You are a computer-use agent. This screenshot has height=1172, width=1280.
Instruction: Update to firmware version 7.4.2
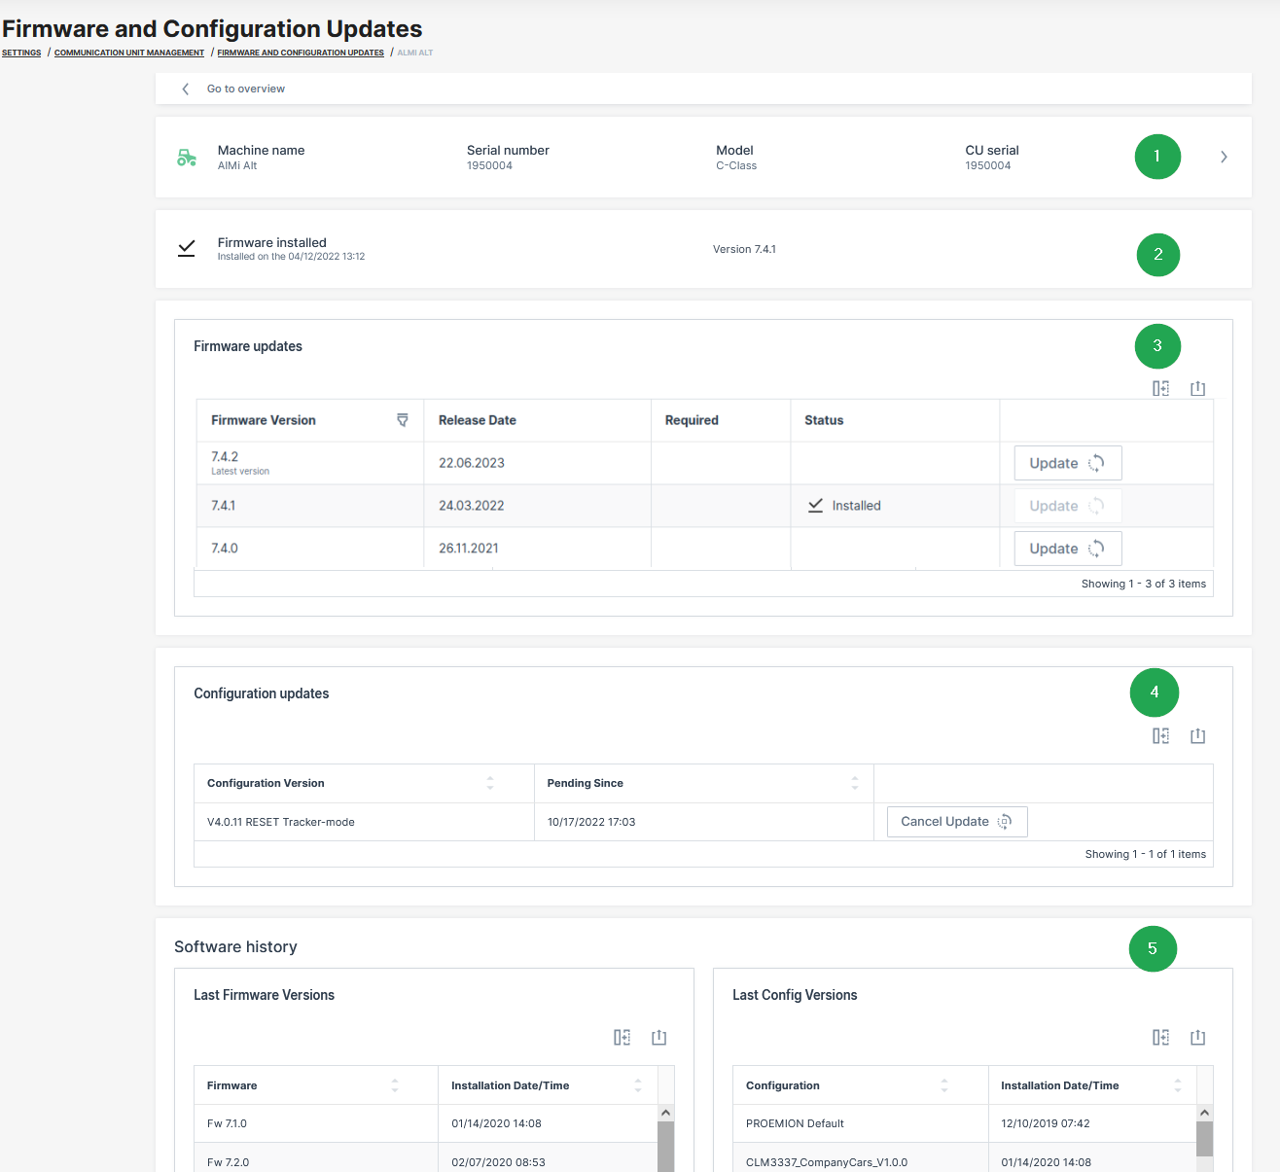[1067, 463]
